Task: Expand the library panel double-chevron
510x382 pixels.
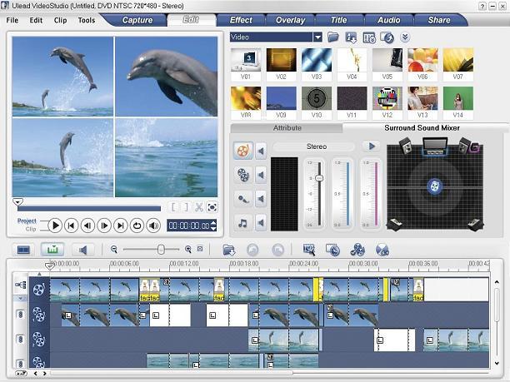Action: (x=405, y=37)
